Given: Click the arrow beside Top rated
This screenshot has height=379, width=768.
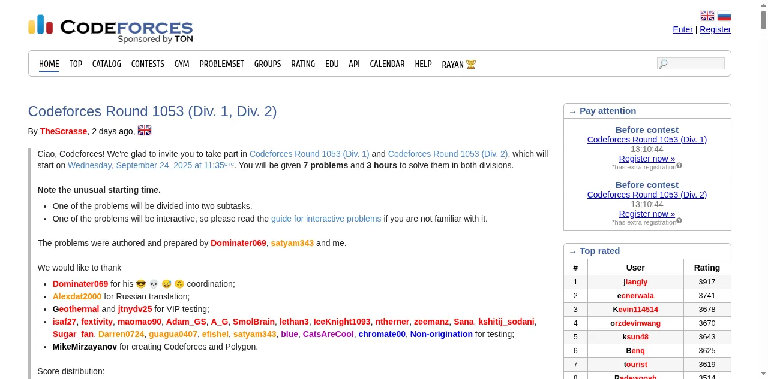Looking at the screenshot, I should (572, 251).
